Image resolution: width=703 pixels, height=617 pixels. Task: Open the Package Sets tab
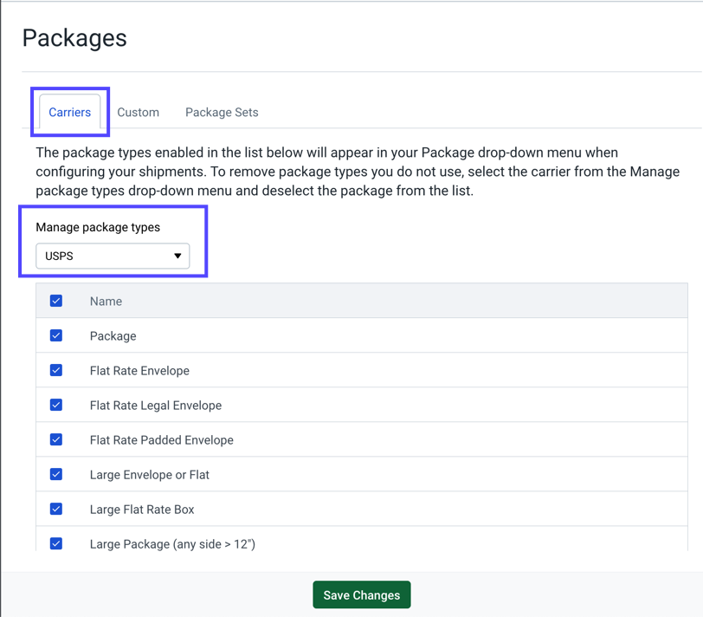click(222, 112)
